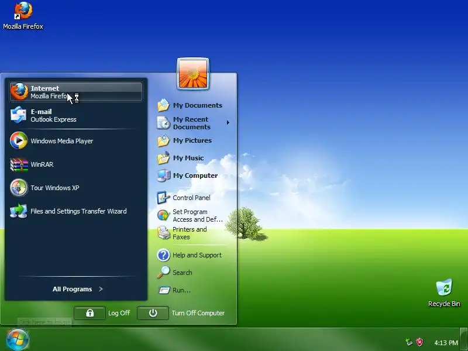Click the Control Panel icon

pos(163,198)
